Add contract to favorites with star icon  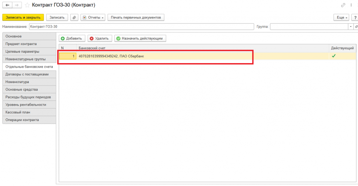point(27,5)
